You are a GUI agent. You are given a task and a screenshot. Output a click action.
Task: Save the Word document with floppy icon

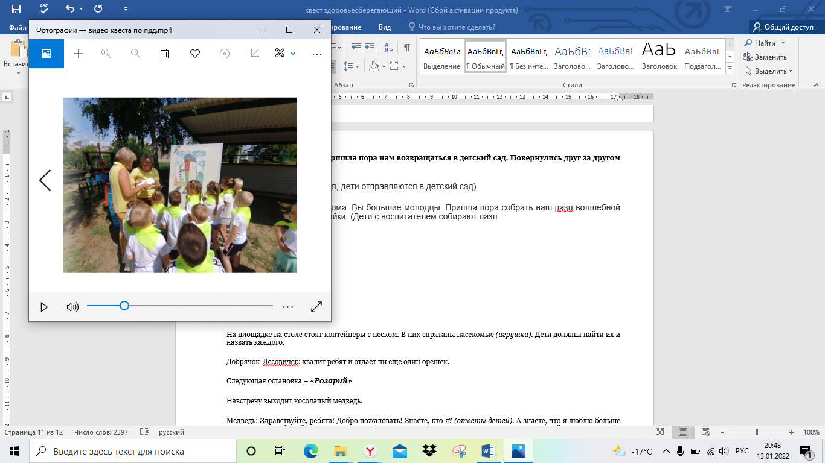coord(16,9)
